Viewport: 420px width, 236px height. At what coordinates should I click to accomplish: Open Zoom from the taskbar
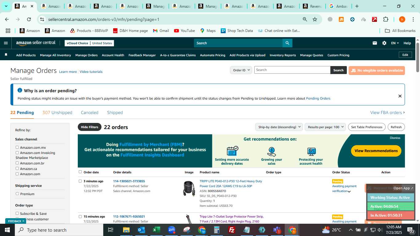(x=171, y=230)
